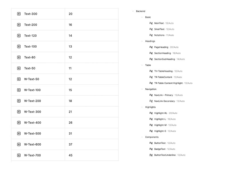
Task: Select the BadgeText style entry
Action: [160, 149]
